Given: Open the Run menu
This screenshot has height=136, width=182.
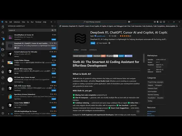Looking at the screenshot, I should point(32,22).
